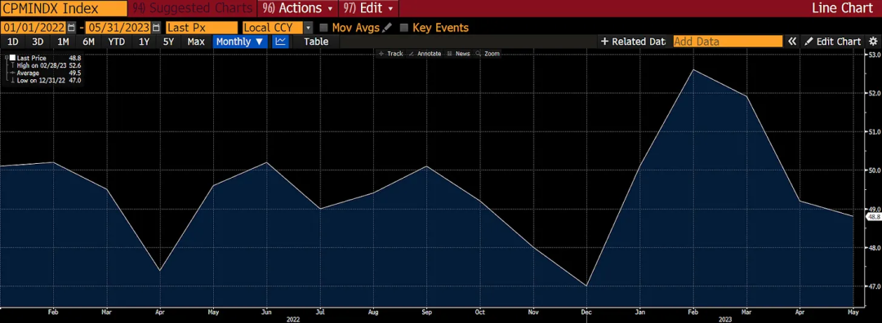Screen dimensions: 882x323
Task: Click the Edit Chart button
Action: 833,42
